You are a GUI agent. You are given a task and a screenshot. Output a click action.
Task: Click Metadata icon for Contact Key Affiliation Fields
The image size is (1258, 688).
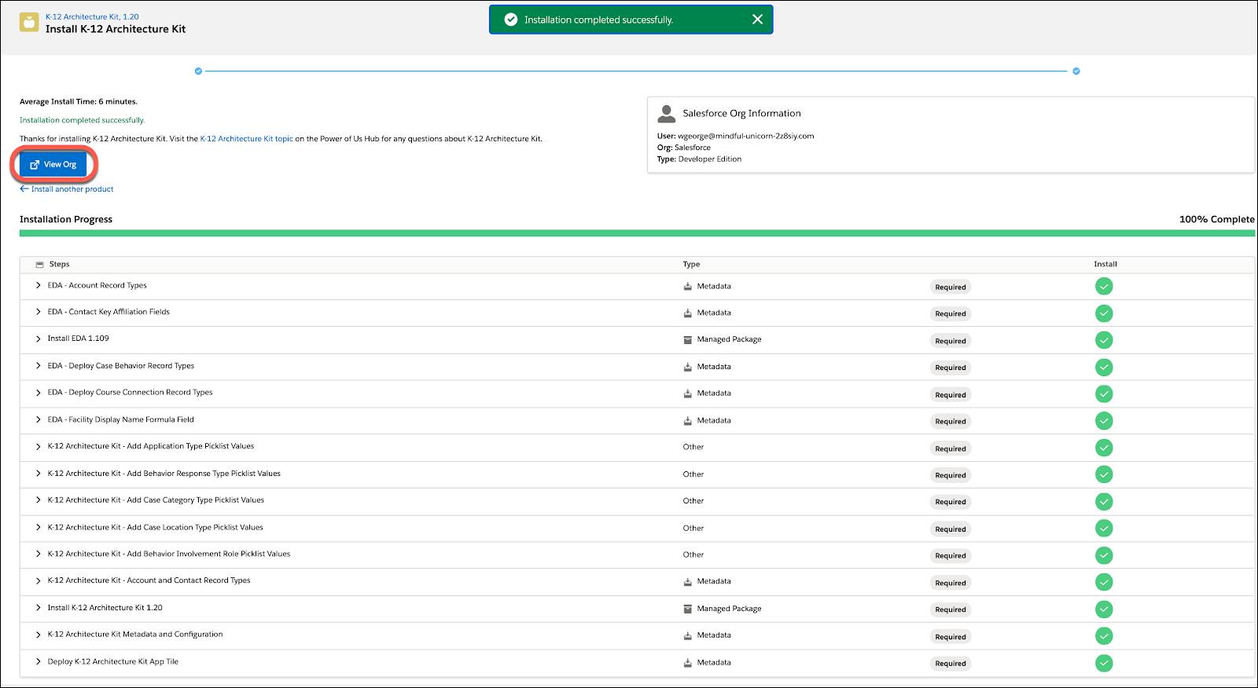click(688, 313)
